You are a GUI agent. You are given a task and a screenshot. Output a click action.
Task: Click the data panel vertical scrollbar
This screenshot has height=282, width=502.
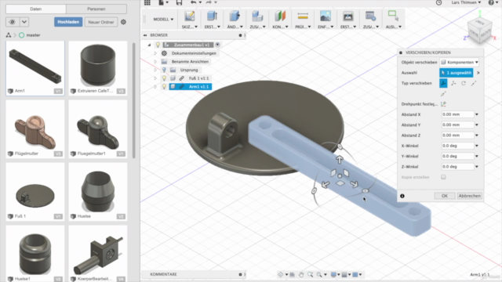click(x=133, y=101)
